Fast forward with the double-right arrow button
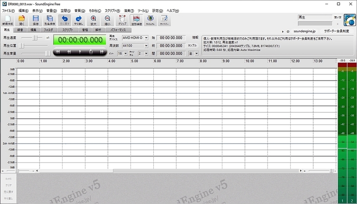357x204 pixels. 102,52
